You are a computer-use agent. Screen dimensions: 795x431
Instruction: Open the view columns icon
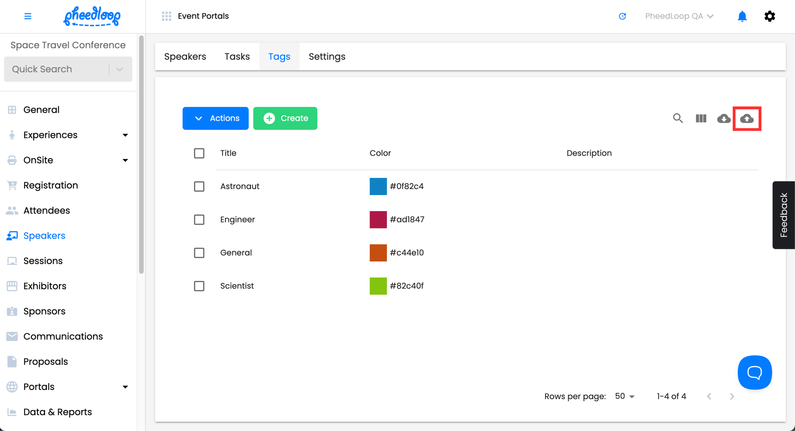pos(701,119)
